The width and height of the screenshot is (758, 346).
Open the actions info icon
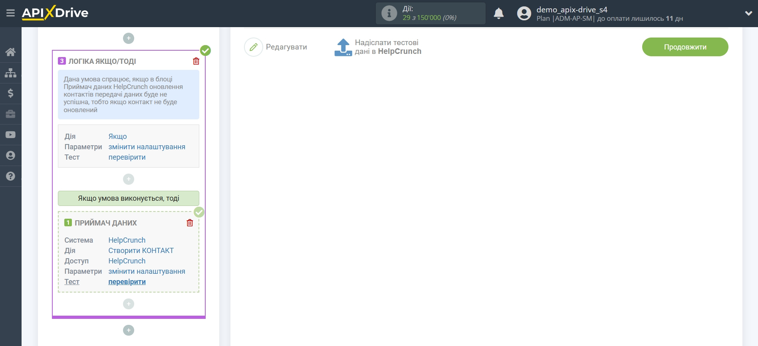coord(389,13)
